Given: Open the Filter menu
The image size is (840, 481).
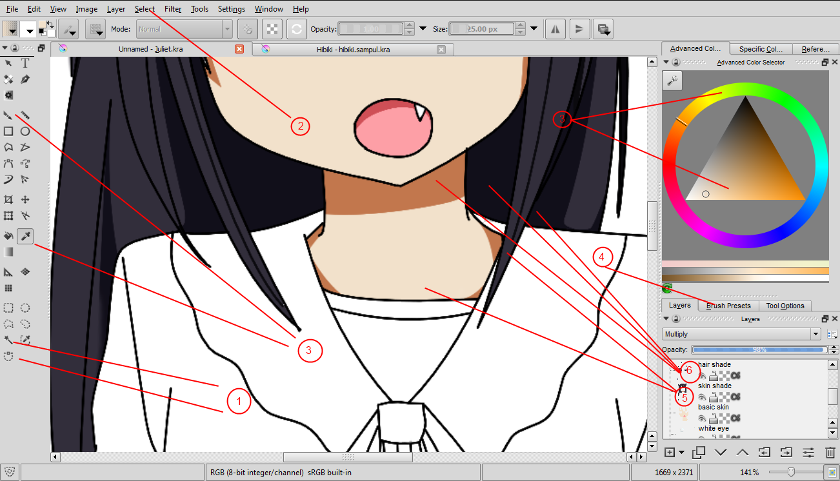Looking at the screenshot, I should 173,9.
